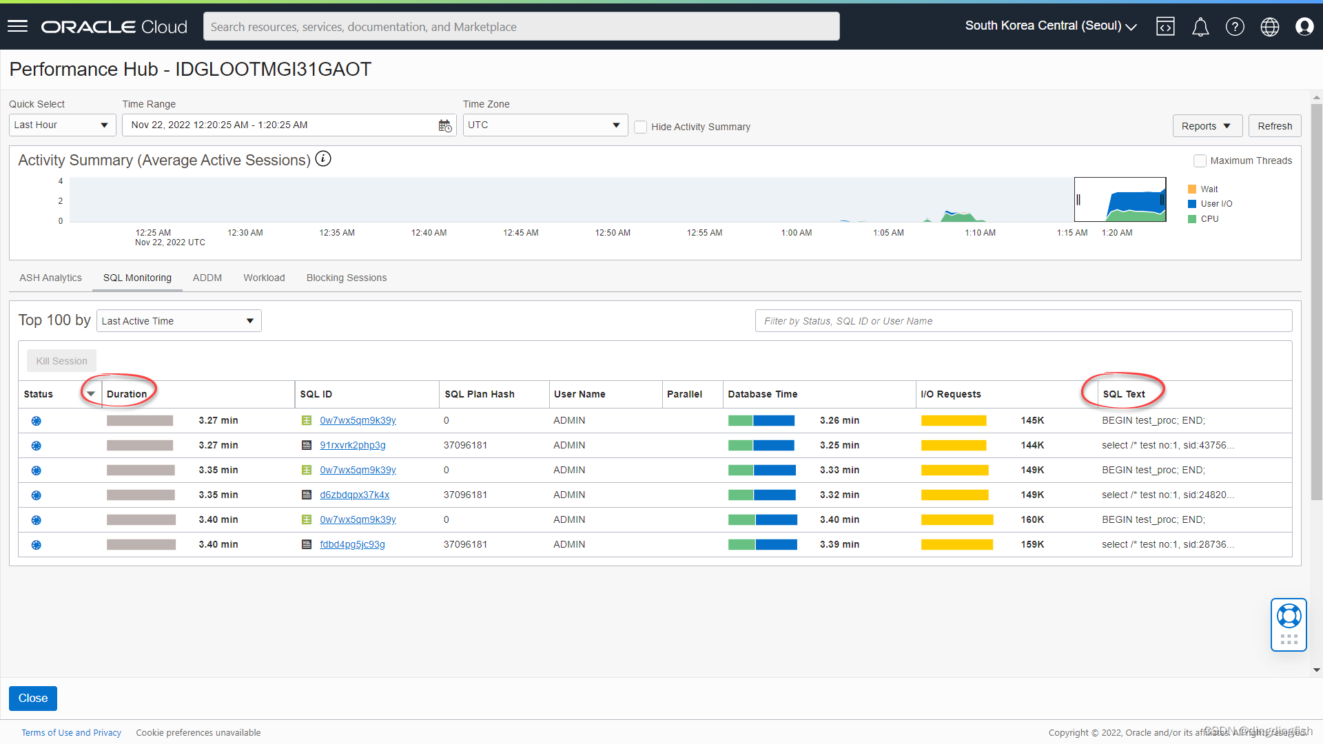Screen dimensions: 1323x744
Task: Open the South Korea Central region selector
Action: point(1050,26)
